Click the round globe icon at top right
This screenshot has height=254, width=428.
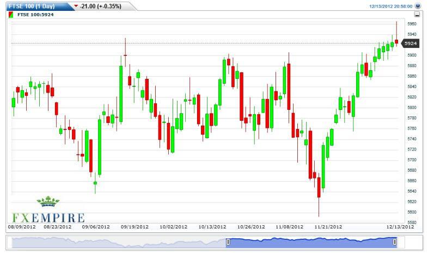418,6
